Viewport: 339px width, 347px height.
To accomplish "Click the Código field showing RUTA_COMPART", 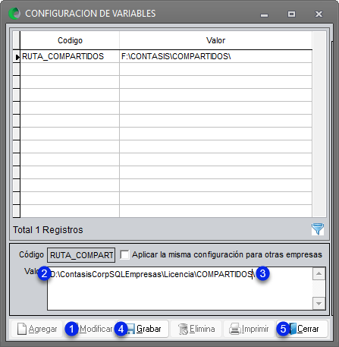I will coord(81,255).
